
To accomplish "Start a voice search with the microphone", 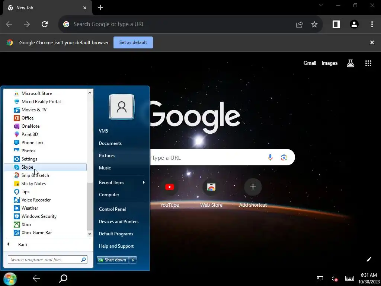I will point(270,158).
